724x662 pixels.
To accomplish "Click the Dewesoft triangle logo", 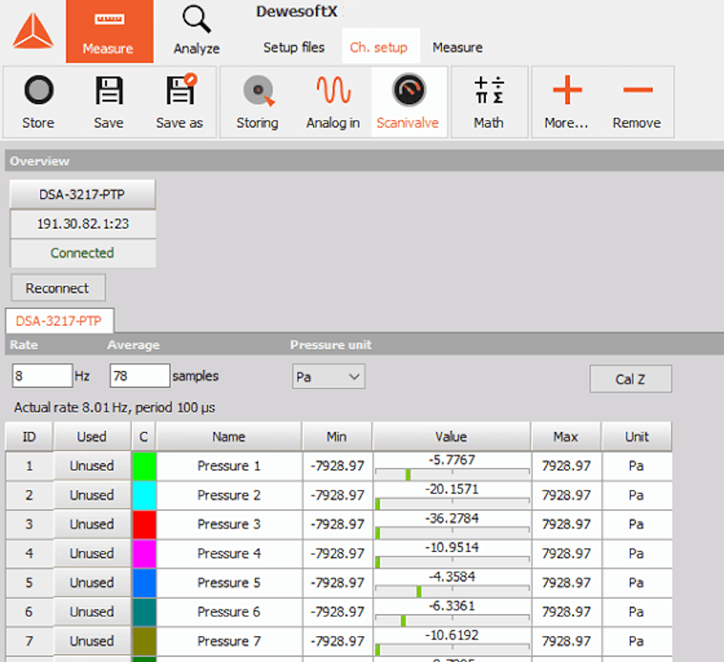I will click(33, 31).
